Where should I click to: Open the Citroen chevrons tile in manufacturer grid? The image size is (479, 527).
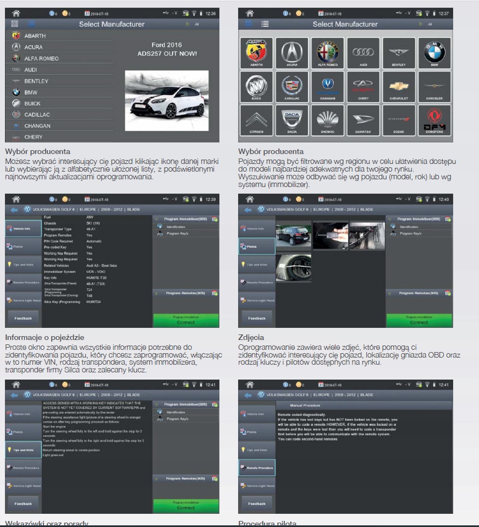click(256, 120)
